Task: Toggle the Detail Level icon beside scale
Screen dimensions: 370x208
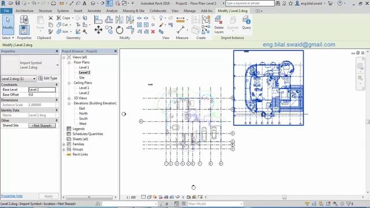Action: (x=143, y=197)
